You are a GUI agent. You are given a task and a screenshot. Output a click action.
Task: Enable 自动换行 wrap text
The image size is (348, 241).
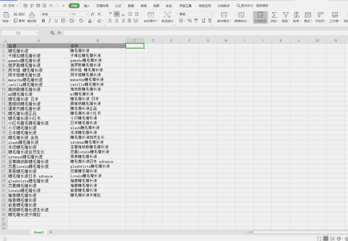[167, 16]
